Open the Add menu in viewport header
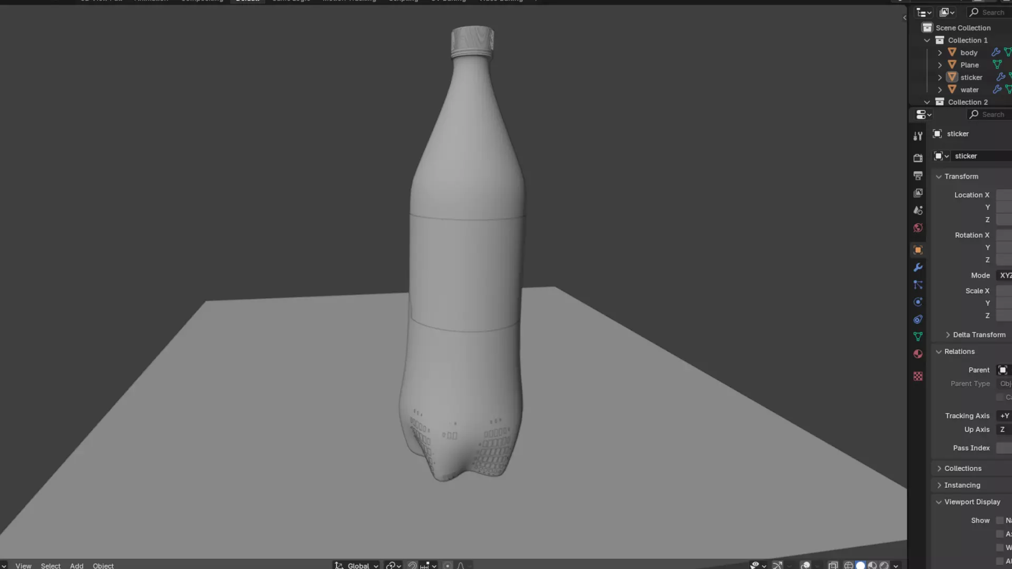The height and width of the screenshot is (569, 1012). pyautogui.click(x=76, y=565)
